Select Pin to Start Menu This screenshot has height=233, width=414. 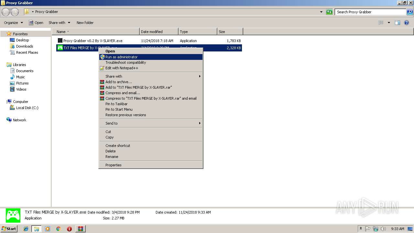151,109
